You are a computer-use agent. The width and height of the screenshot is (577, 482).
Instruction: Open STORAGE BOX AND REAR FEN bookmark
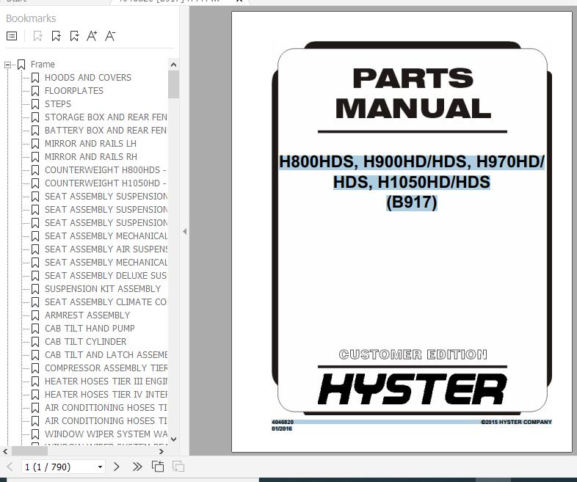[x=106, y=117]
